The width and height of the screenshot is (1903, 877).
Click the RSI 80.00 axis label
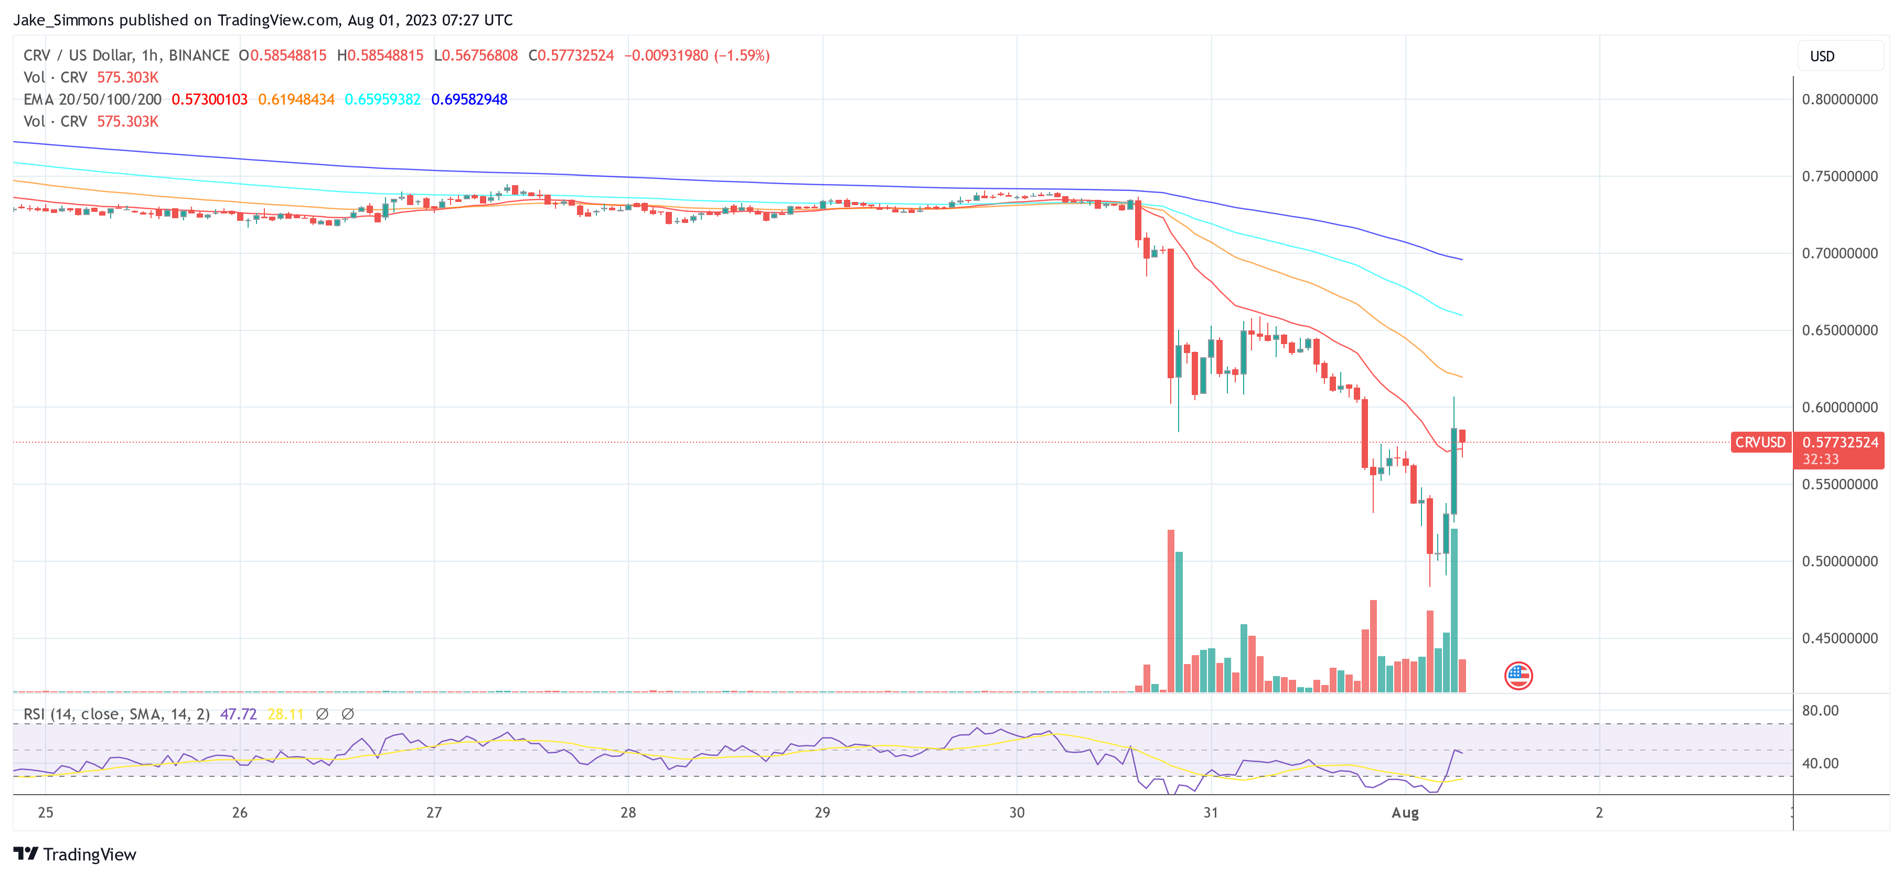pyautogui.click(x=1820, y=710)
